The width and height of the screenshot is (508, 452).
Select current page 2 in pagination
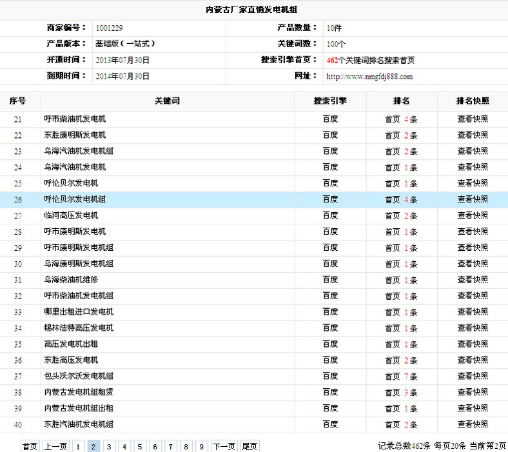pos(93,446)
